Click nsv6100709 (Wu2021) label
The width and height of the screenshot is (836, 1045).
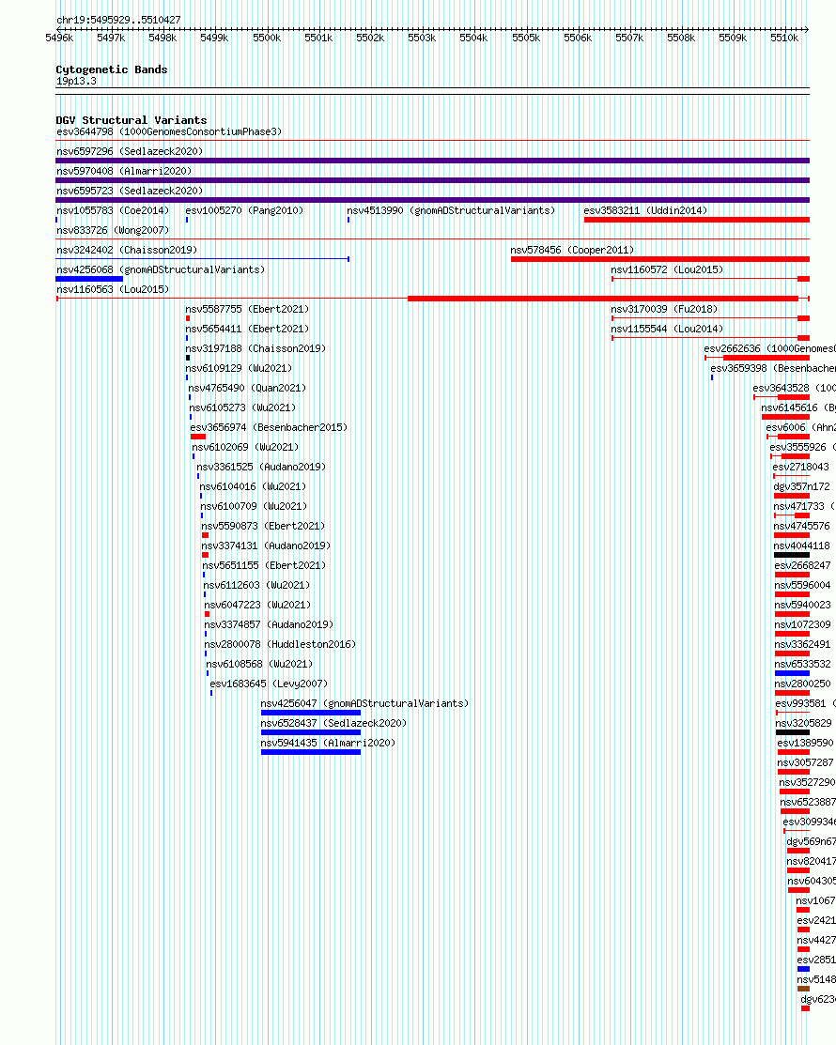tap(254, 506)
